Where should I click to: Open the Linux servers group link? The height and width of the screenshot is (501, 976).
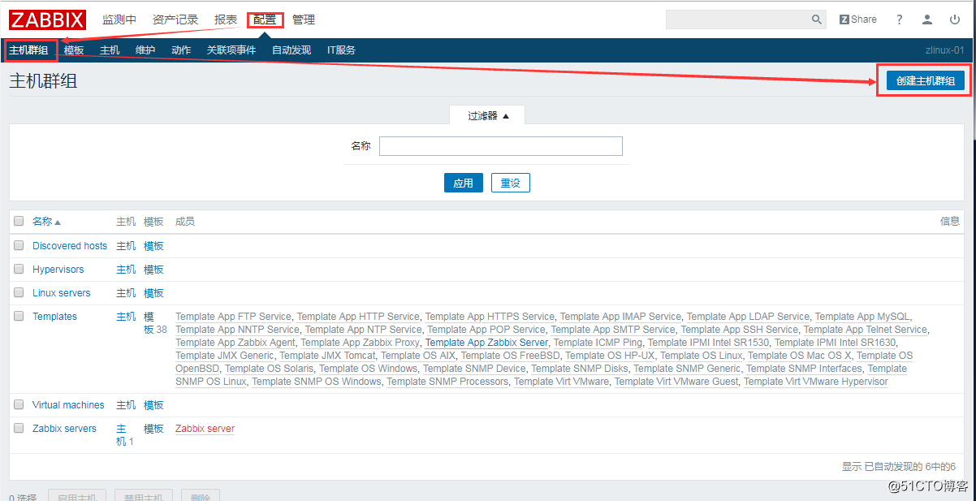pos(62,292)
